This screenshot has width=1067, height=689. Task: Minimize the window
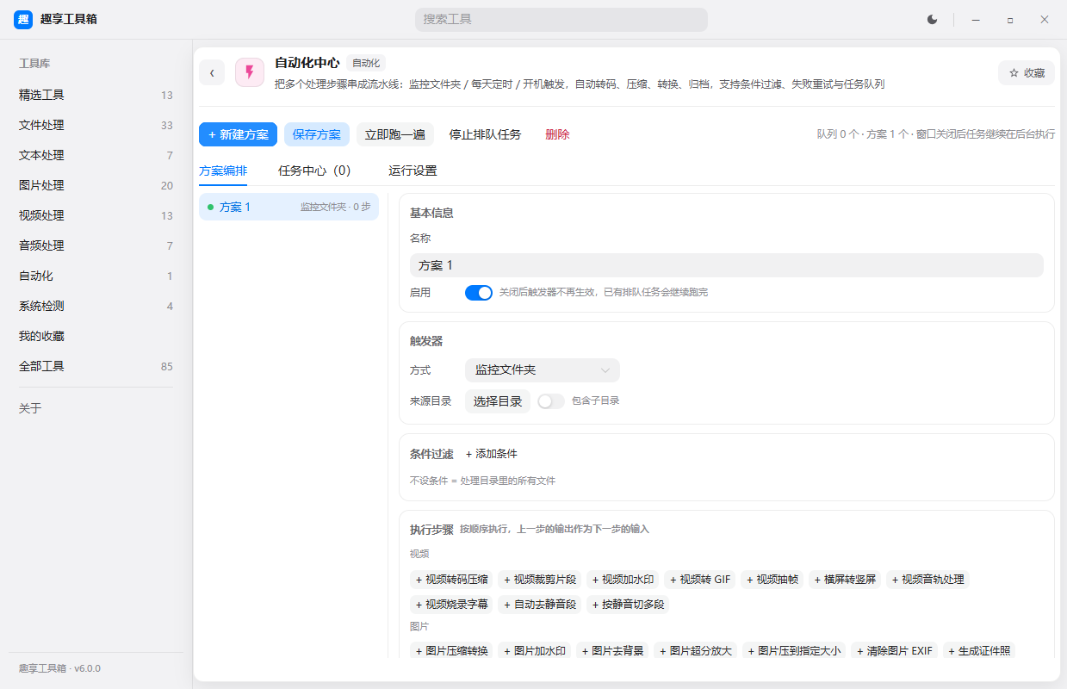pos(976,19)
